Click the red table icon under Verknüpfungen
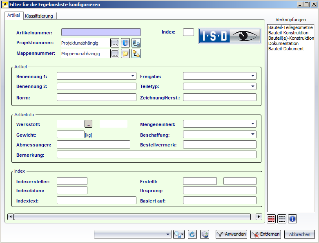Screen dimensions: 319x243 (271, 219)
